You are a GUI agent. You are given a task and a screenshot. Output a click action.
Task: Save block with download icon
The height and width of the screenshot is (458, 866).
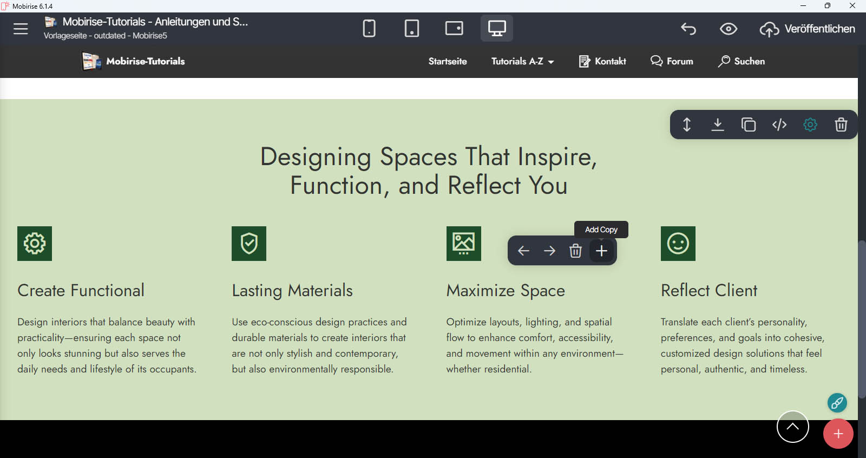(717, 125)
